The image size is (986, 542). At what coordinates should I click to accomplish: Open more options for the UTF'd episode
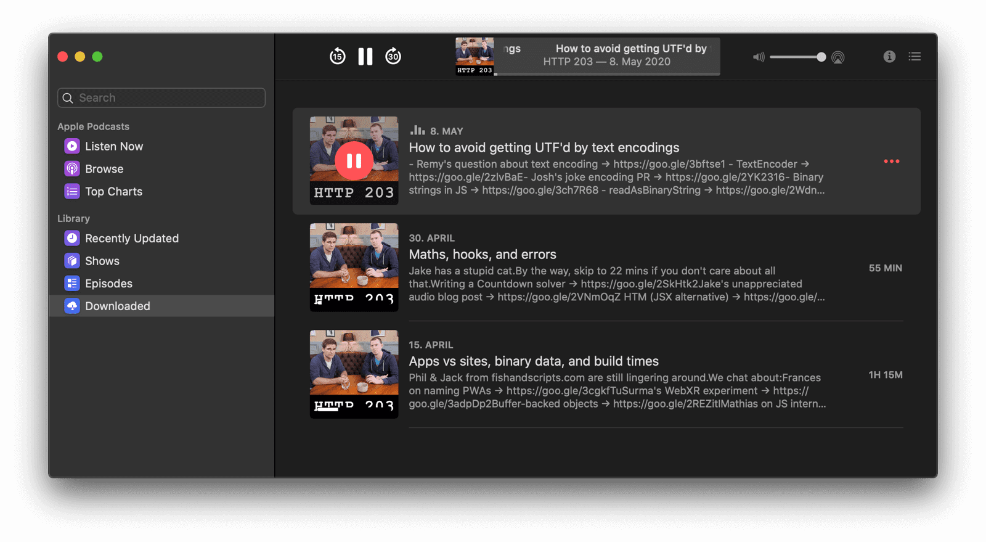coord(891,162)
